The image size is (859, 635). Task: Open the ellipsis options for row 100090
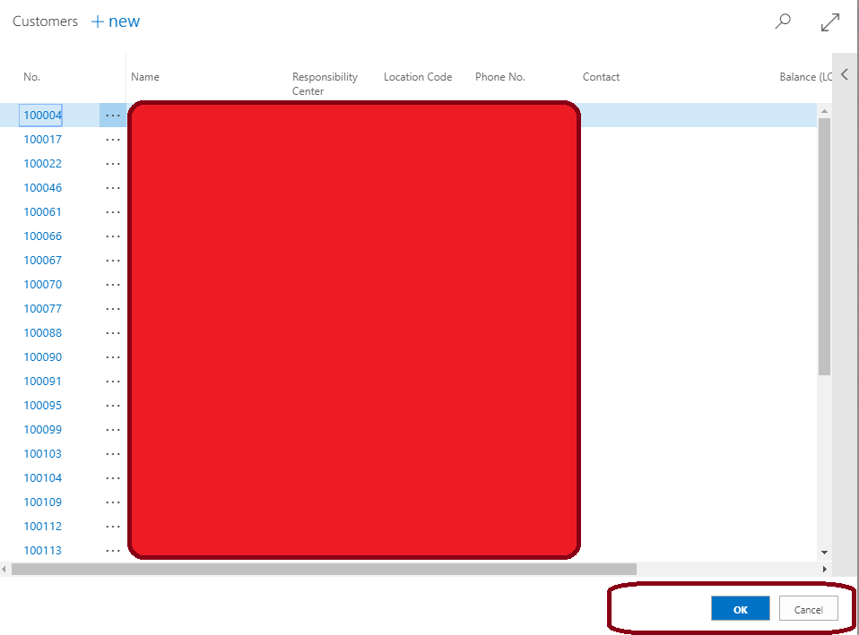(x=113, y=356)
